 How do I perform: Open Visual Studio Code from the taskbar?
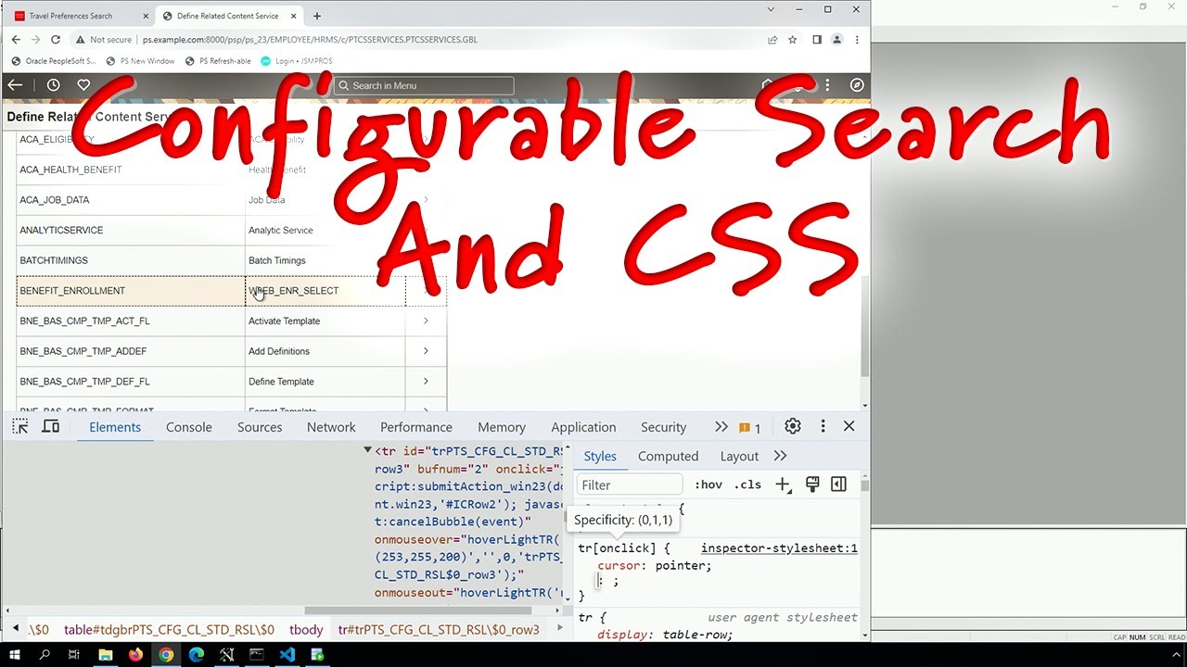pos(287,655)
